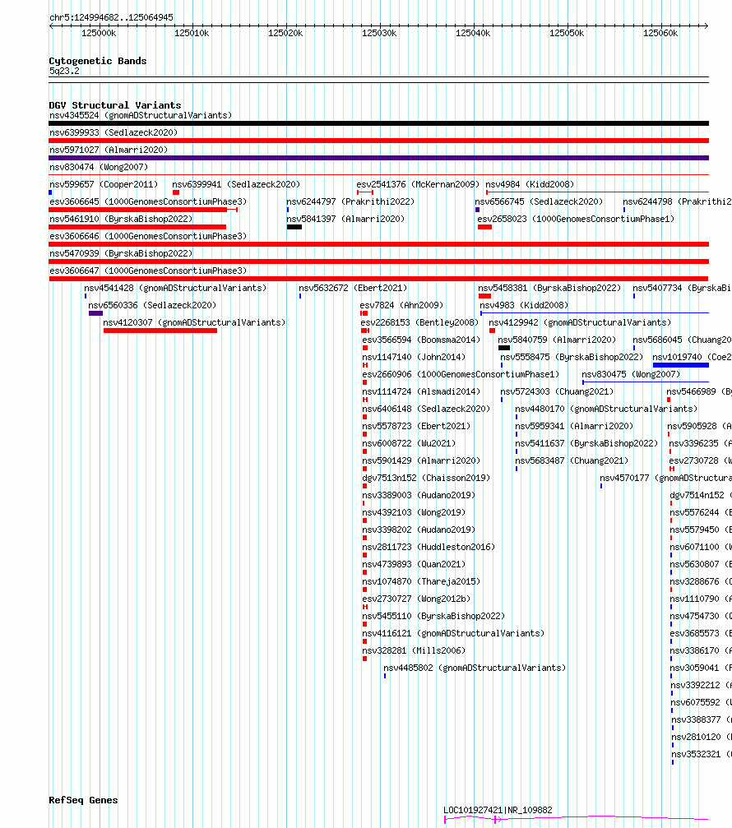Click nsv5724303 (Chuang2021) label
Viewport: 732px width, 828px height.
coord(557,392)
